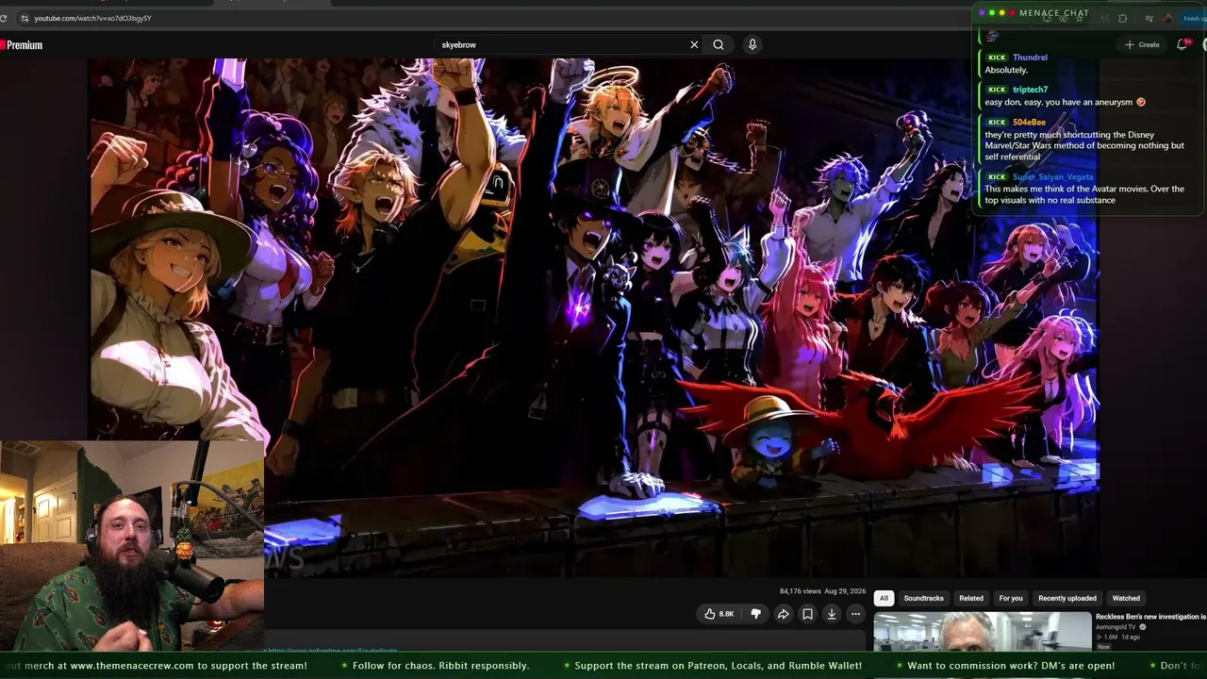Open the three-dot more actions menu

point(855,614)
